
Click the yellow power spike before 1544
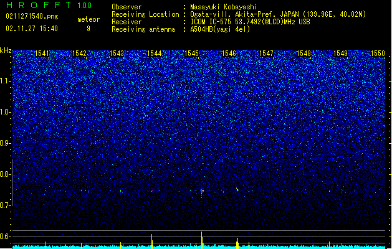tap(151, 242)
